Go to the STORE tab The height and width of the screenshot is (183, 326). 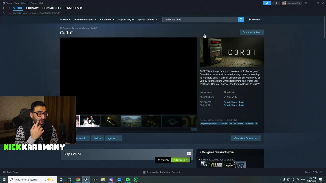click(x=18, y=8)
